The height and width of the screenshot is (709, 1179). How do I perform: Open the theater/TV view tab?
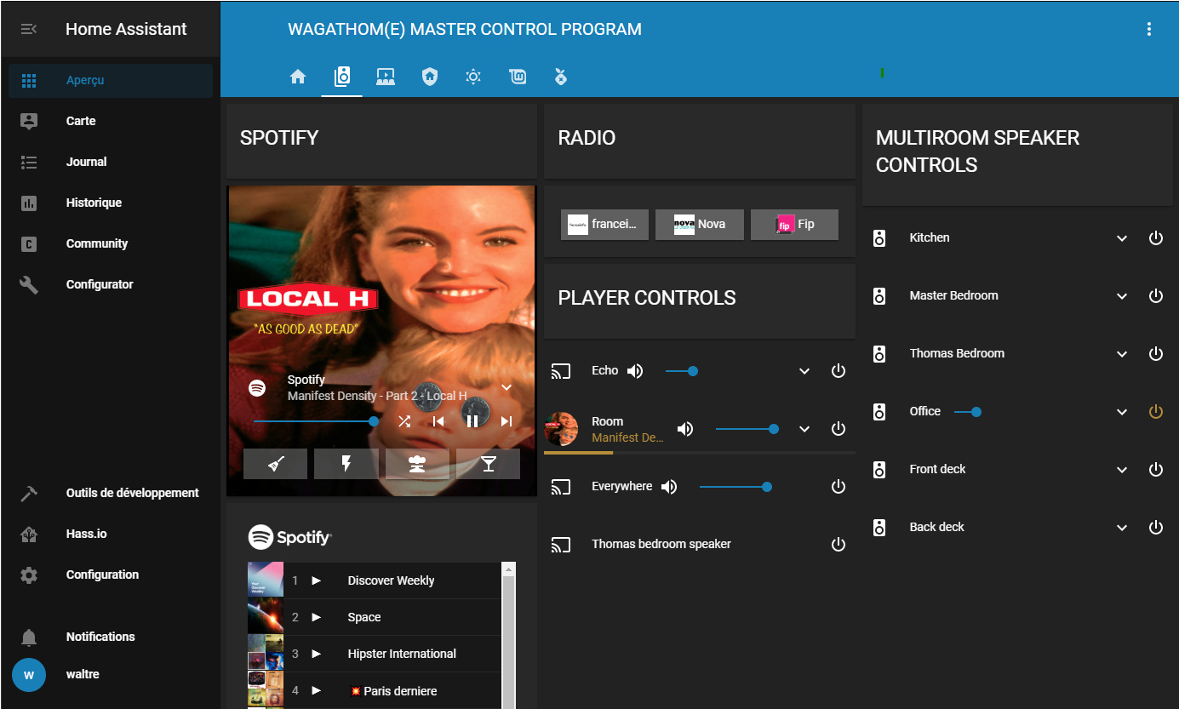(x=386, y=77)
